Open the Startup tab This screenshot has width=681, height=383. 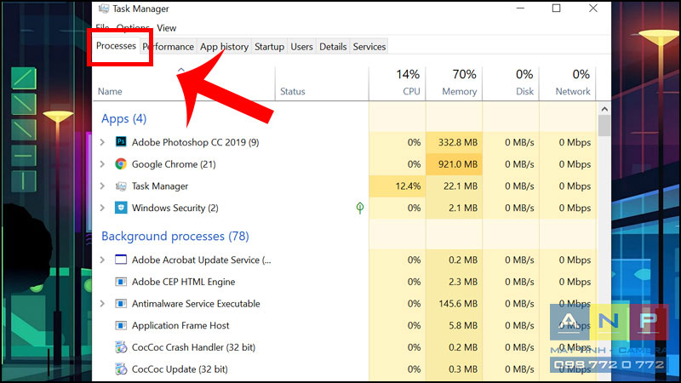click(x=269, y=47)
